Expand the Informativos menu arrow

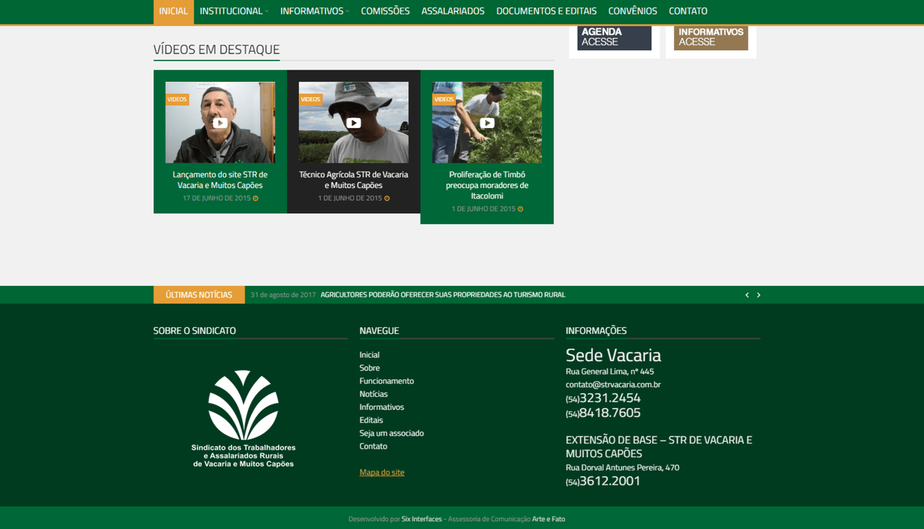point(348,11)
